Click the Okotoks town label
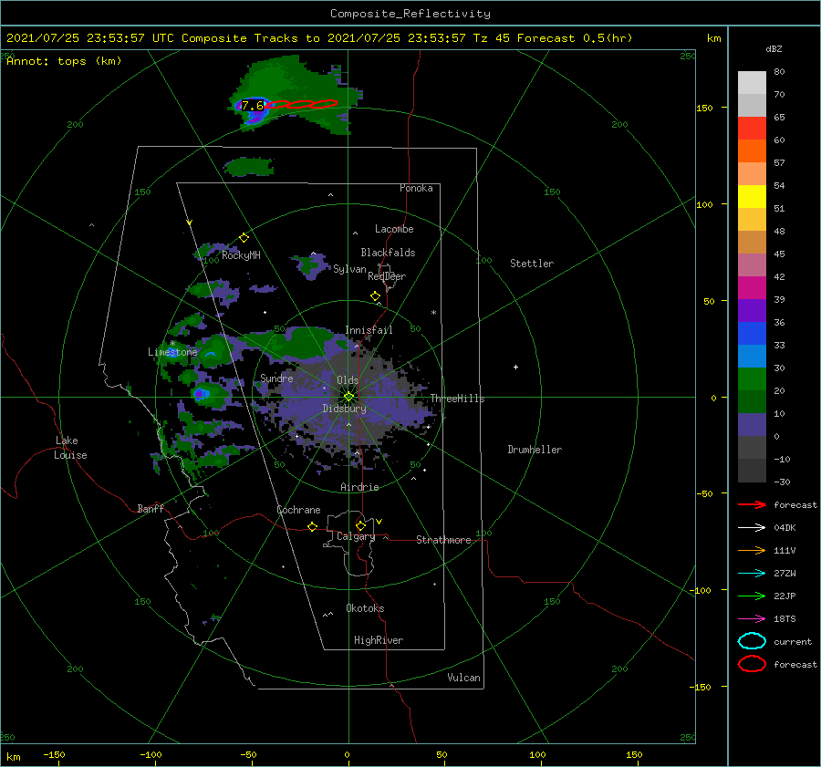Image resolution: width=821 pixels, height=767 pixels. 365,608
